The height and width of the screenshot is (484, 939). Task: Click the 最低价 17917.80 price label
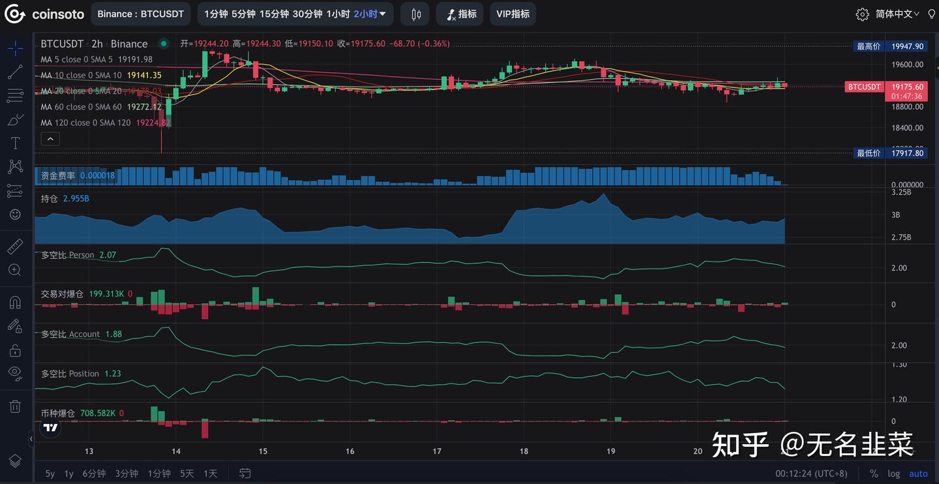click(890, 153)
